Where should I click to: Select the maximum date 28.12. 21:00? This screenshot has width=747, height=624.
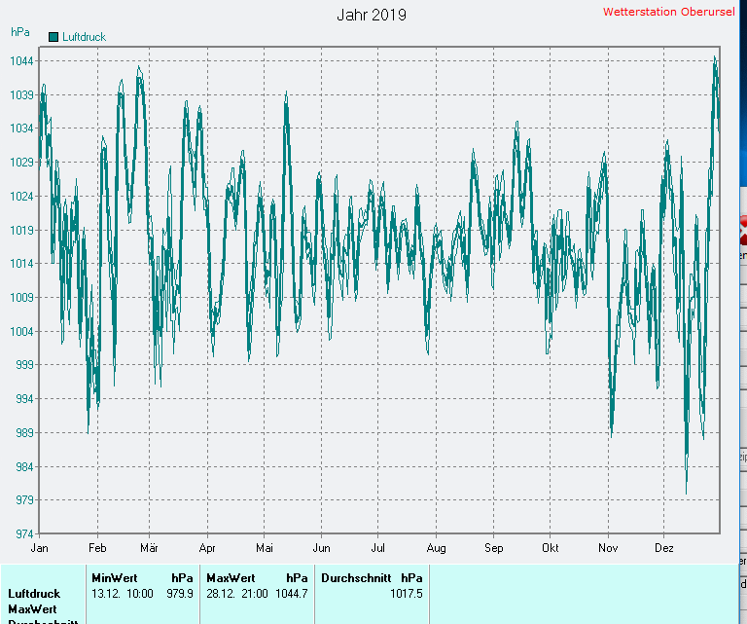coord(236,594)
